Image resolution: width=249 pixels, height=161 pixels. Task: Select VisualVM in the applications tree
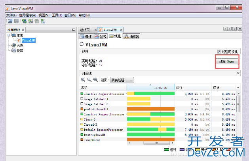click(29, 40)
